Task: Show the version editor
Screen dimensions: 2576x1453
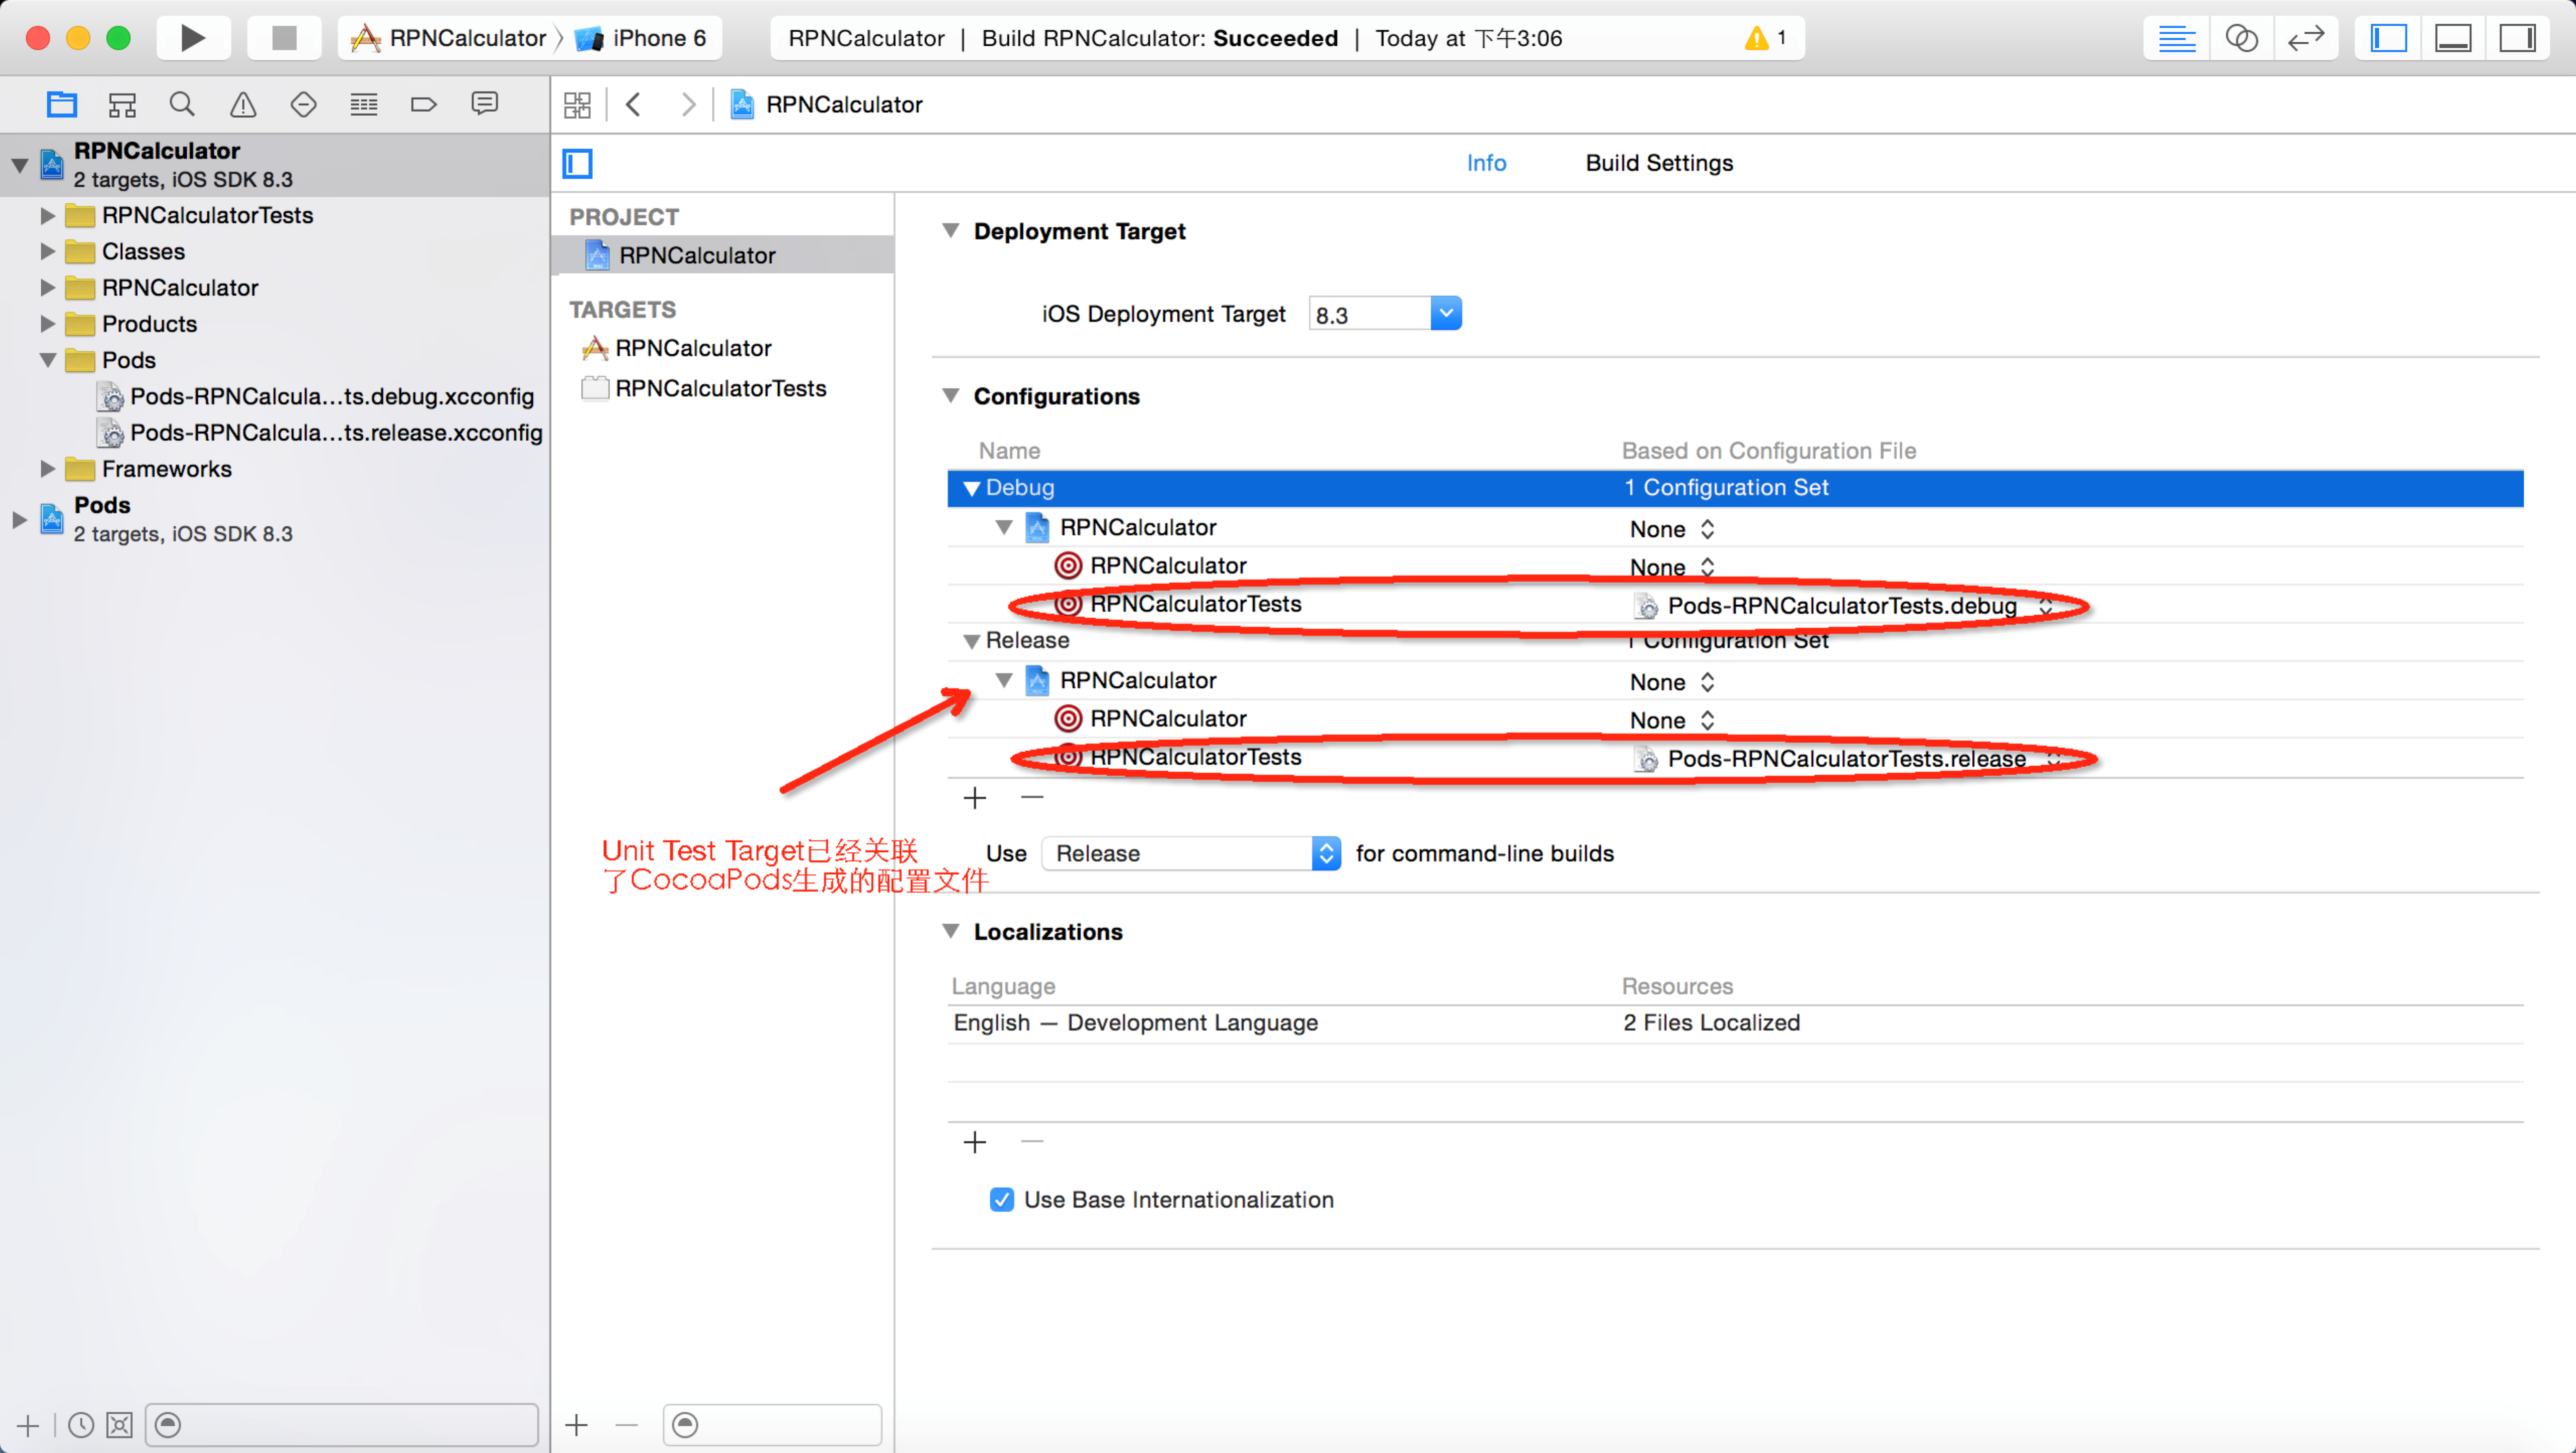Action: pyautogui.click(x=2306, y=38)
